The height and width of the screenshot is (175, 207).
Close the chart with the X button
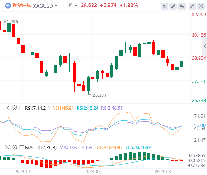201,6
